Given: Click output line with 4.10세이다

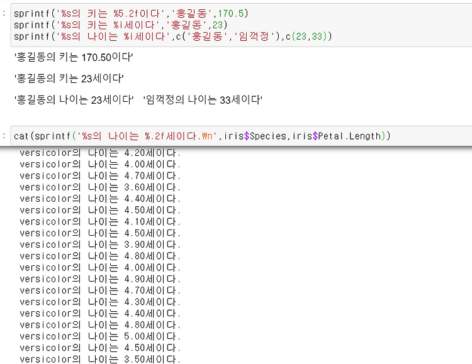Looking at the screenshot, I should [100, 222].
